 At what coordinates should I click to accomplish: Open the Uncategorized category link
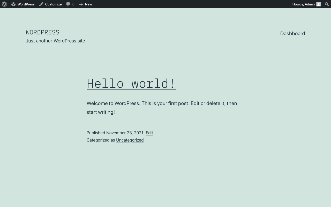click(x=130, y=140)
